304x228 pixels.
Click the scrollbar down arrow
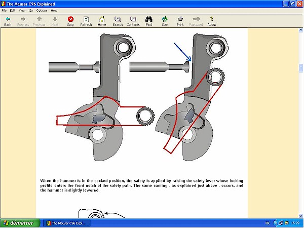click(300, 216)
